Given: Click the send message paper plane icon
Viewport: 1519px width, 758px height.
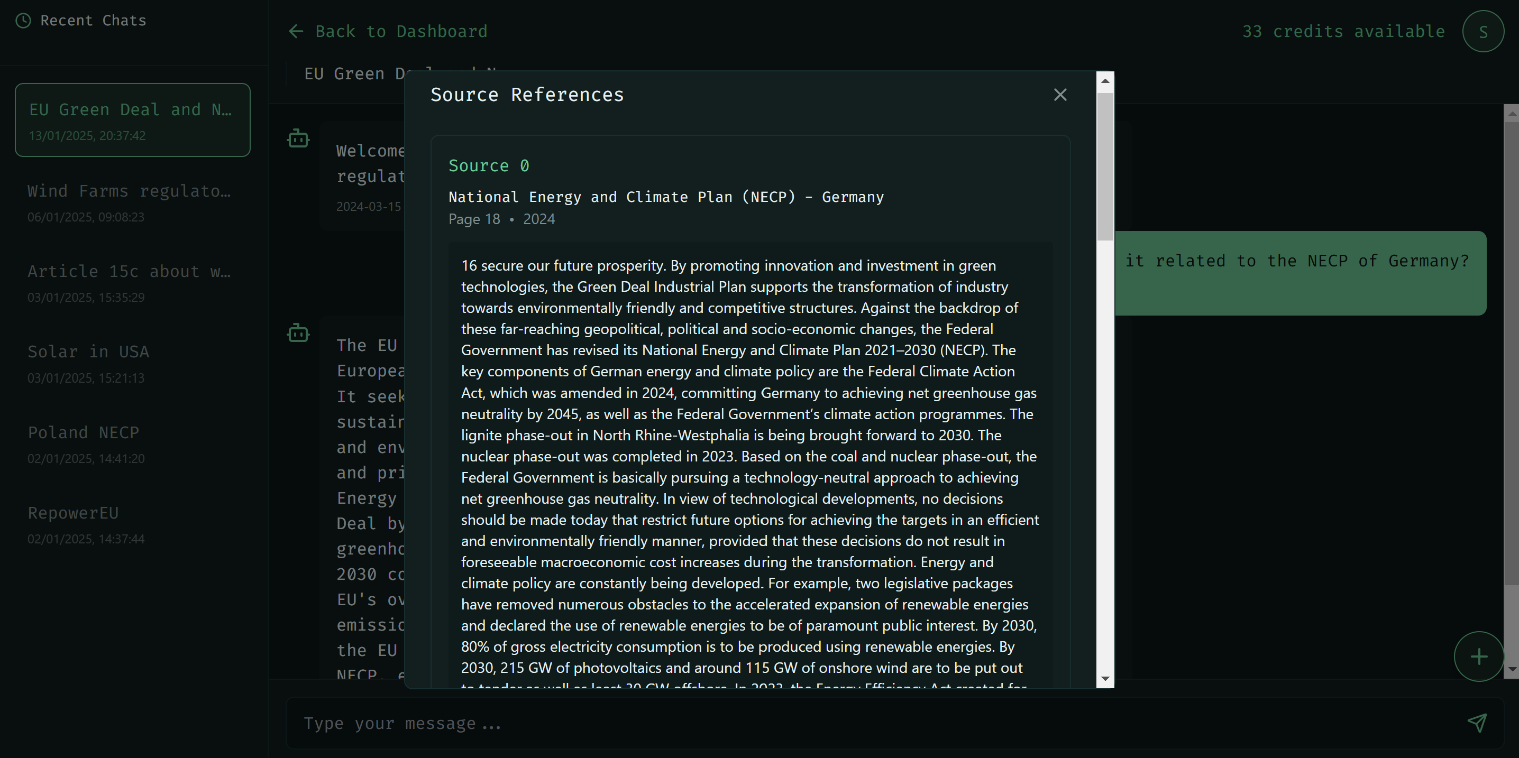Looking at the screenshot, I should pos(1477,723).
